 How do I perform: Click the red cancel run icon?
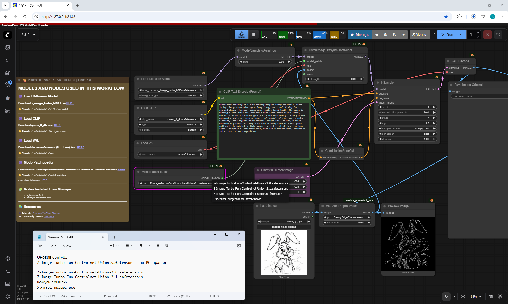point(487,35)
